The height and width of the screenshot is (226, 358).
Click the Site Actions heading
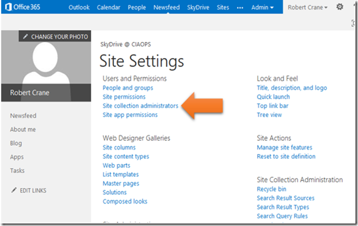(x=274, y=138)
